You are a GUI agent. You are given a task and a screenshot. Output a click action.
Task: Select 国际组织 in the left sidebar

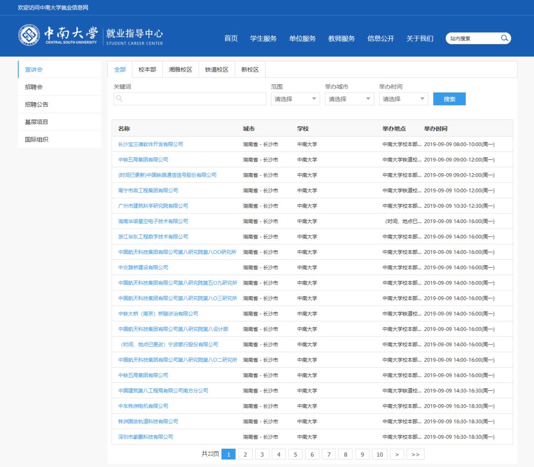60,140
